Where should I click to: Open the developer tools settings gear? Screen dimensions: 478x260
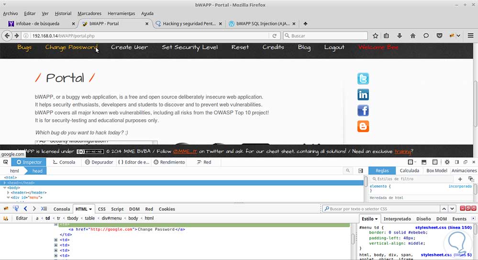coord(447,162)
